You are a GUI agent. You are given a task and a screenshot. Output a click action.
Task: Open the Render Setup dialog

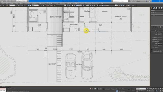pos(86,5)
